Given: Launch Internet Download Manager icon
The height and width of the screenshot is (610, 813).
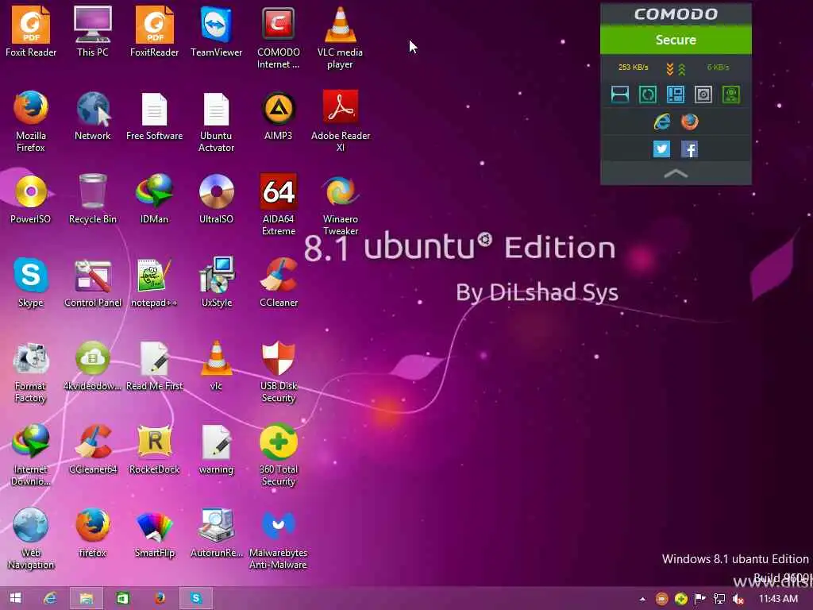Looking at the screenshot, I should tap(31, 455).
